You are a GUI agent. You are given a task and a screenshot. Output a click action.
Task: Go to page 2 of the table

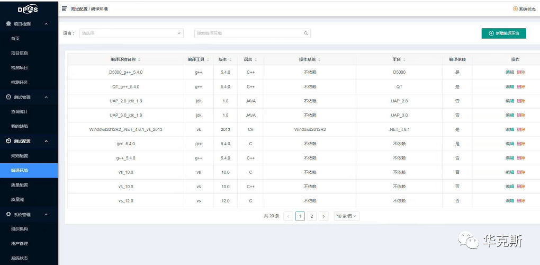tap(312, 216)
